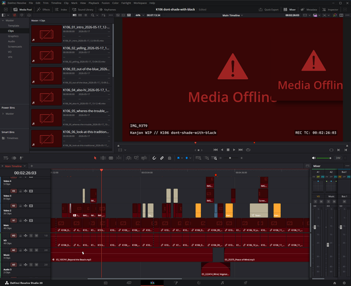Open the File menu
The height and width of the screenshot is (286, 351).
pyautogui.click(x=31, y=3)
